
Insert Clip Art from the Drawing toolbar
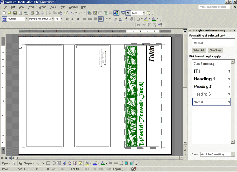point(75,163)
